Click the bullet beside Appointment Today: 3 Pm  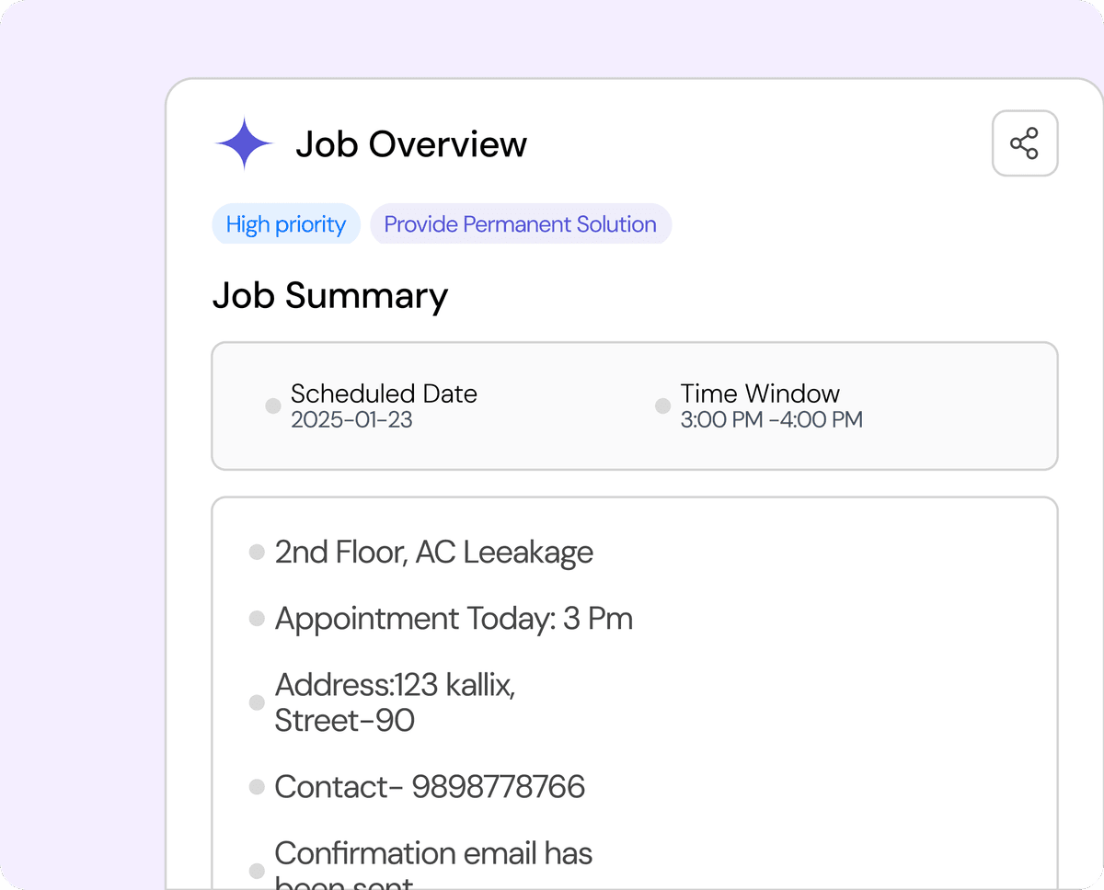255,618
